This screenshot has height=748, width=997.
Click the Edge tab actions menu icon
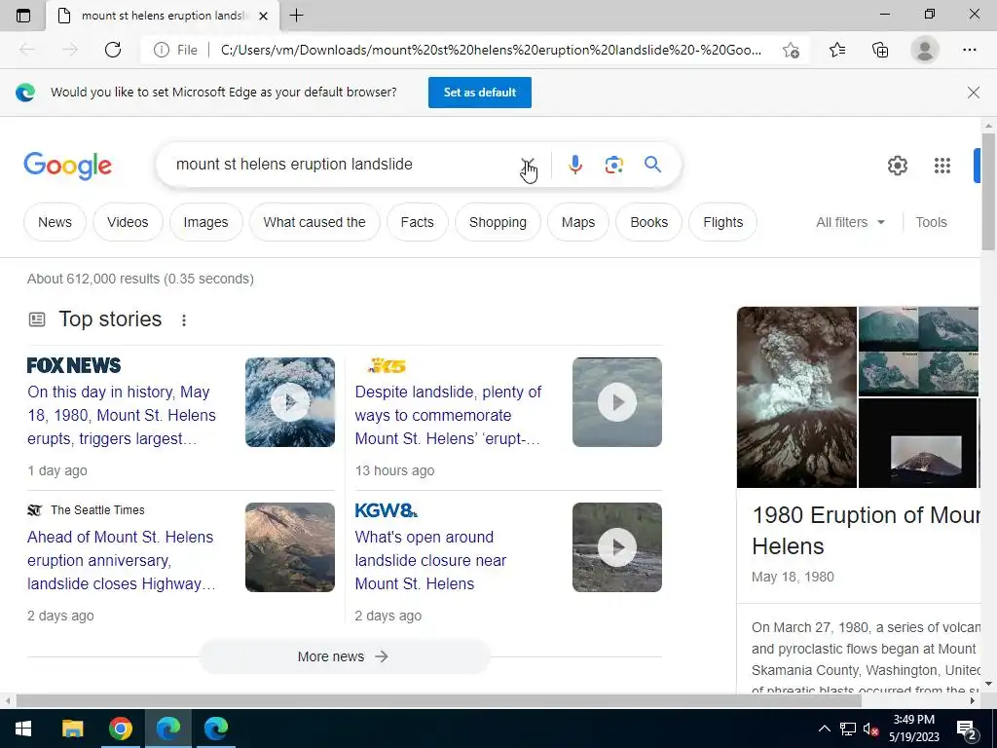point(23,16)
